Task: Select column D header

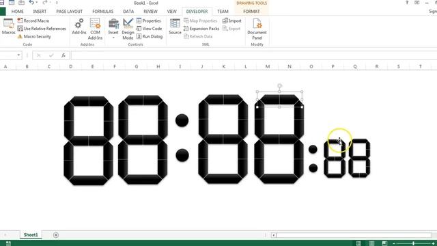Action: tap(71, 67)
